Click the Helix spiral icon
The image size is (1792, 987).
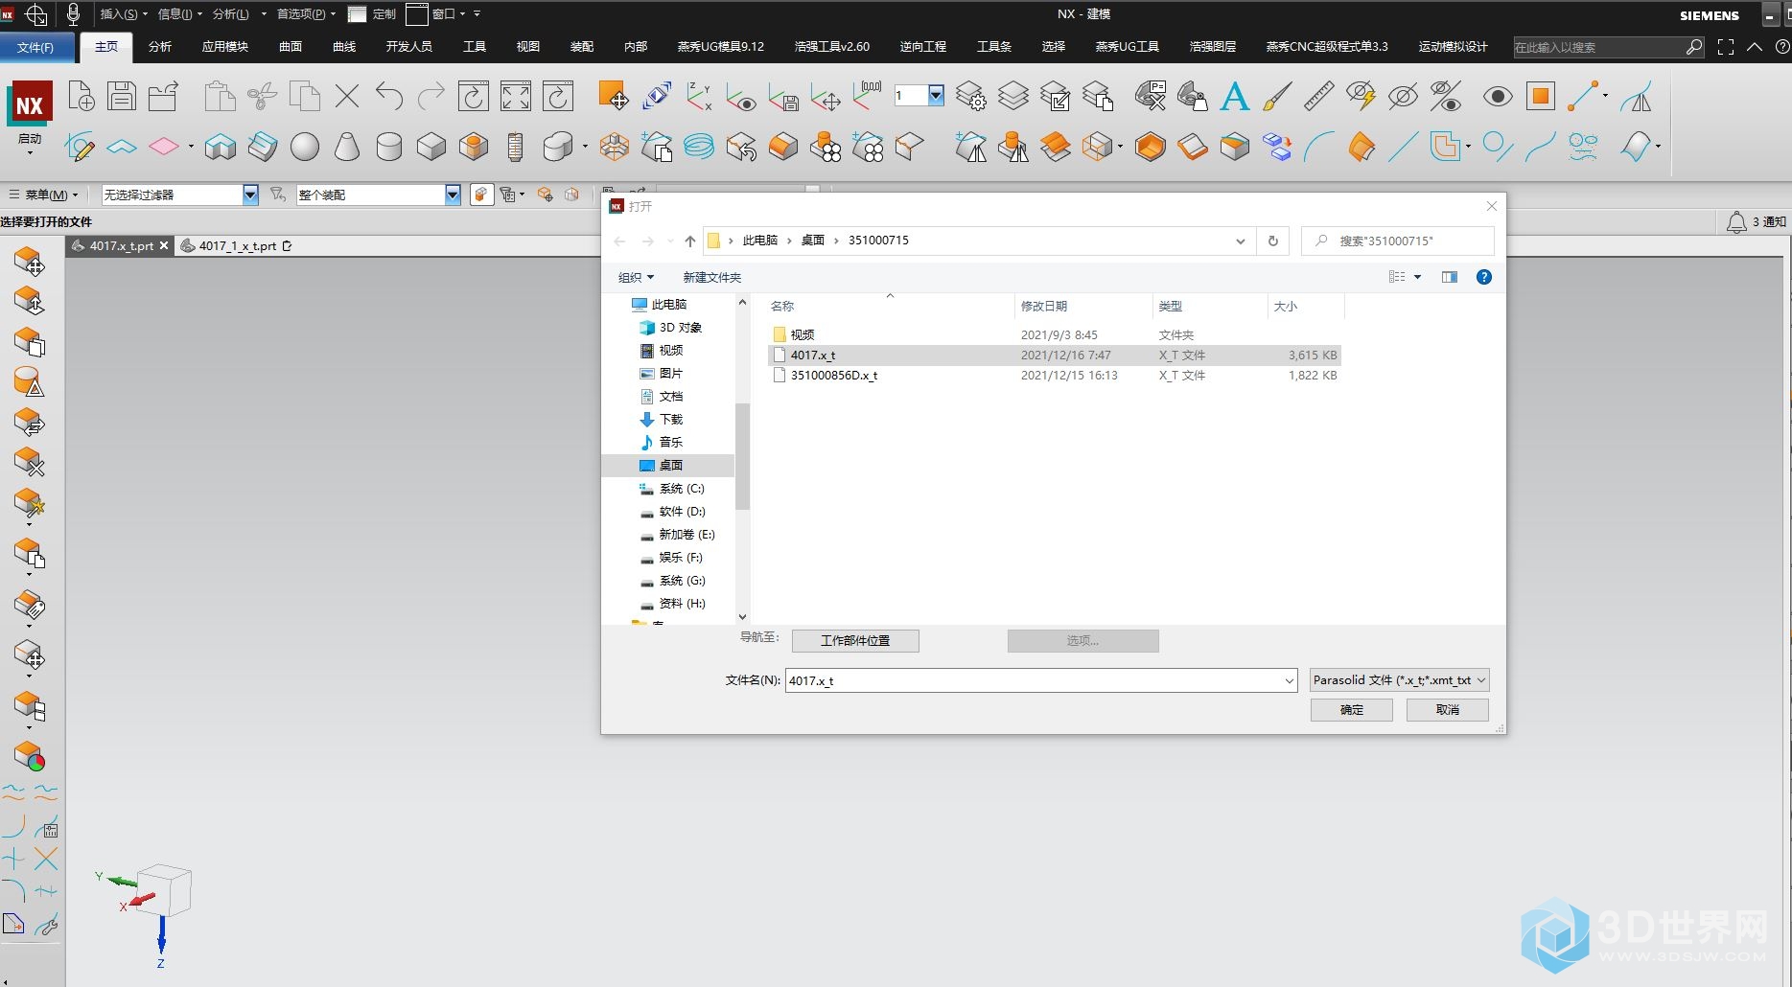pos(699,147)
